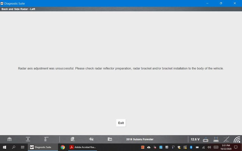Image resolution: width=242 pixels, height=151 pixels.
Task: Click the scope signal status icon
Action: (226, 139)
